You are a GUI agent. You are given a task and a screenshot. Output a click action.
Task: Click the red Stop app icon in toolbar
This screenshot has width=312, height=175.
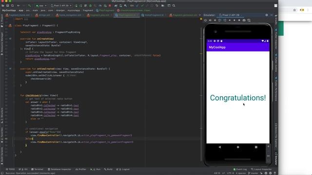click(110, 5)
